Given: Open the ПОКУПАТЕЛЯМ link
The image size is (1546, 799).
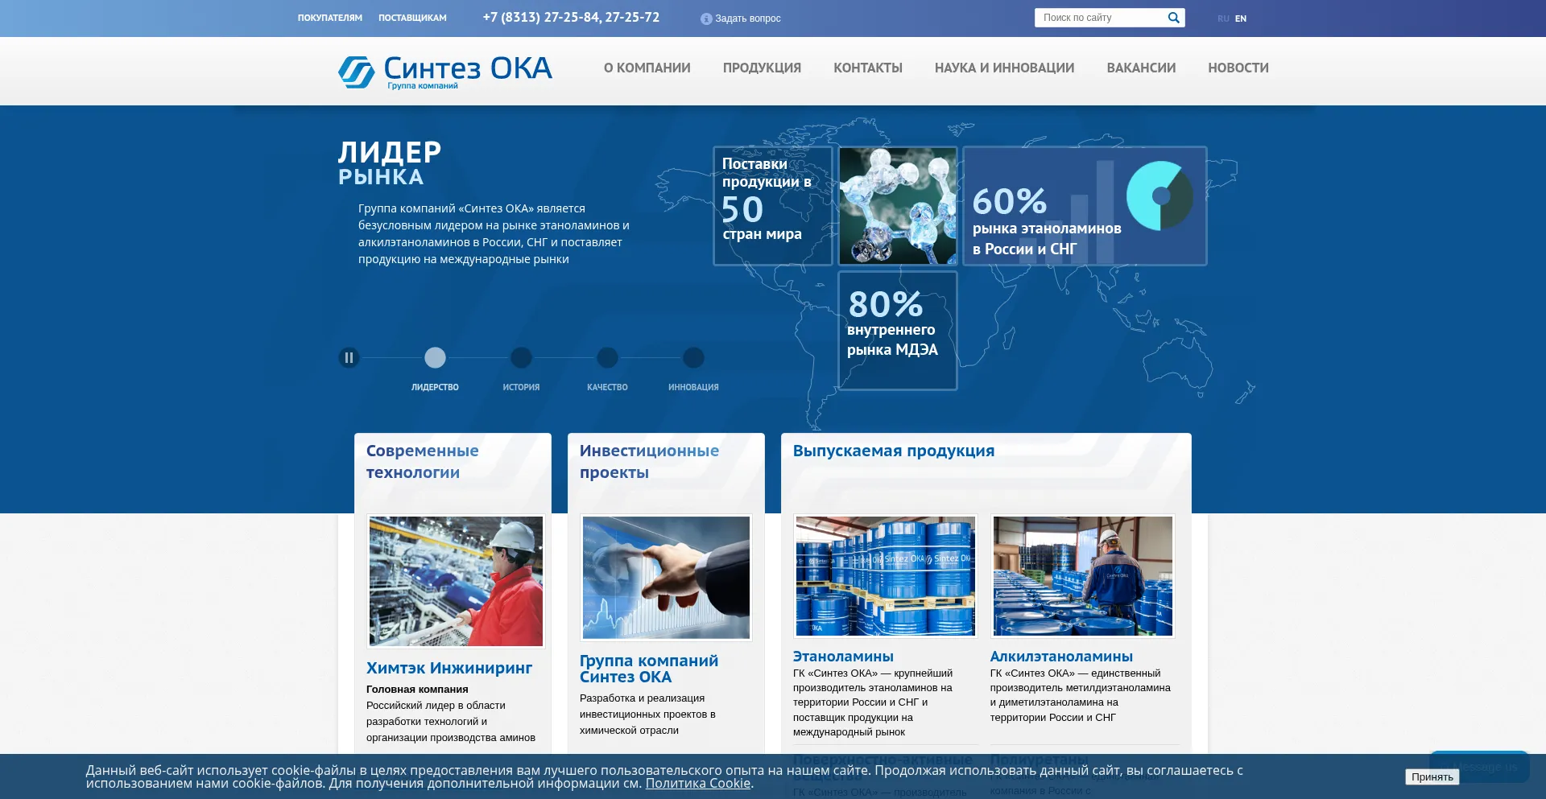Looking at the screenshot, I should (330, 17).
